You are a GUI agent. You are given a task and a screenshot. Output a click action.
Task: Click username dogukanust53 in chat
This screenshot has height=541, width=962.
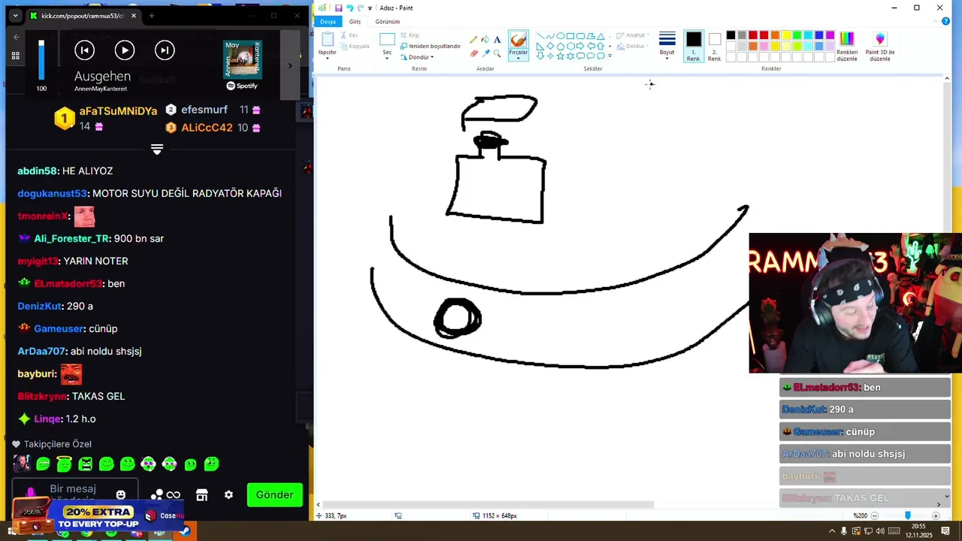coord(52,193)
